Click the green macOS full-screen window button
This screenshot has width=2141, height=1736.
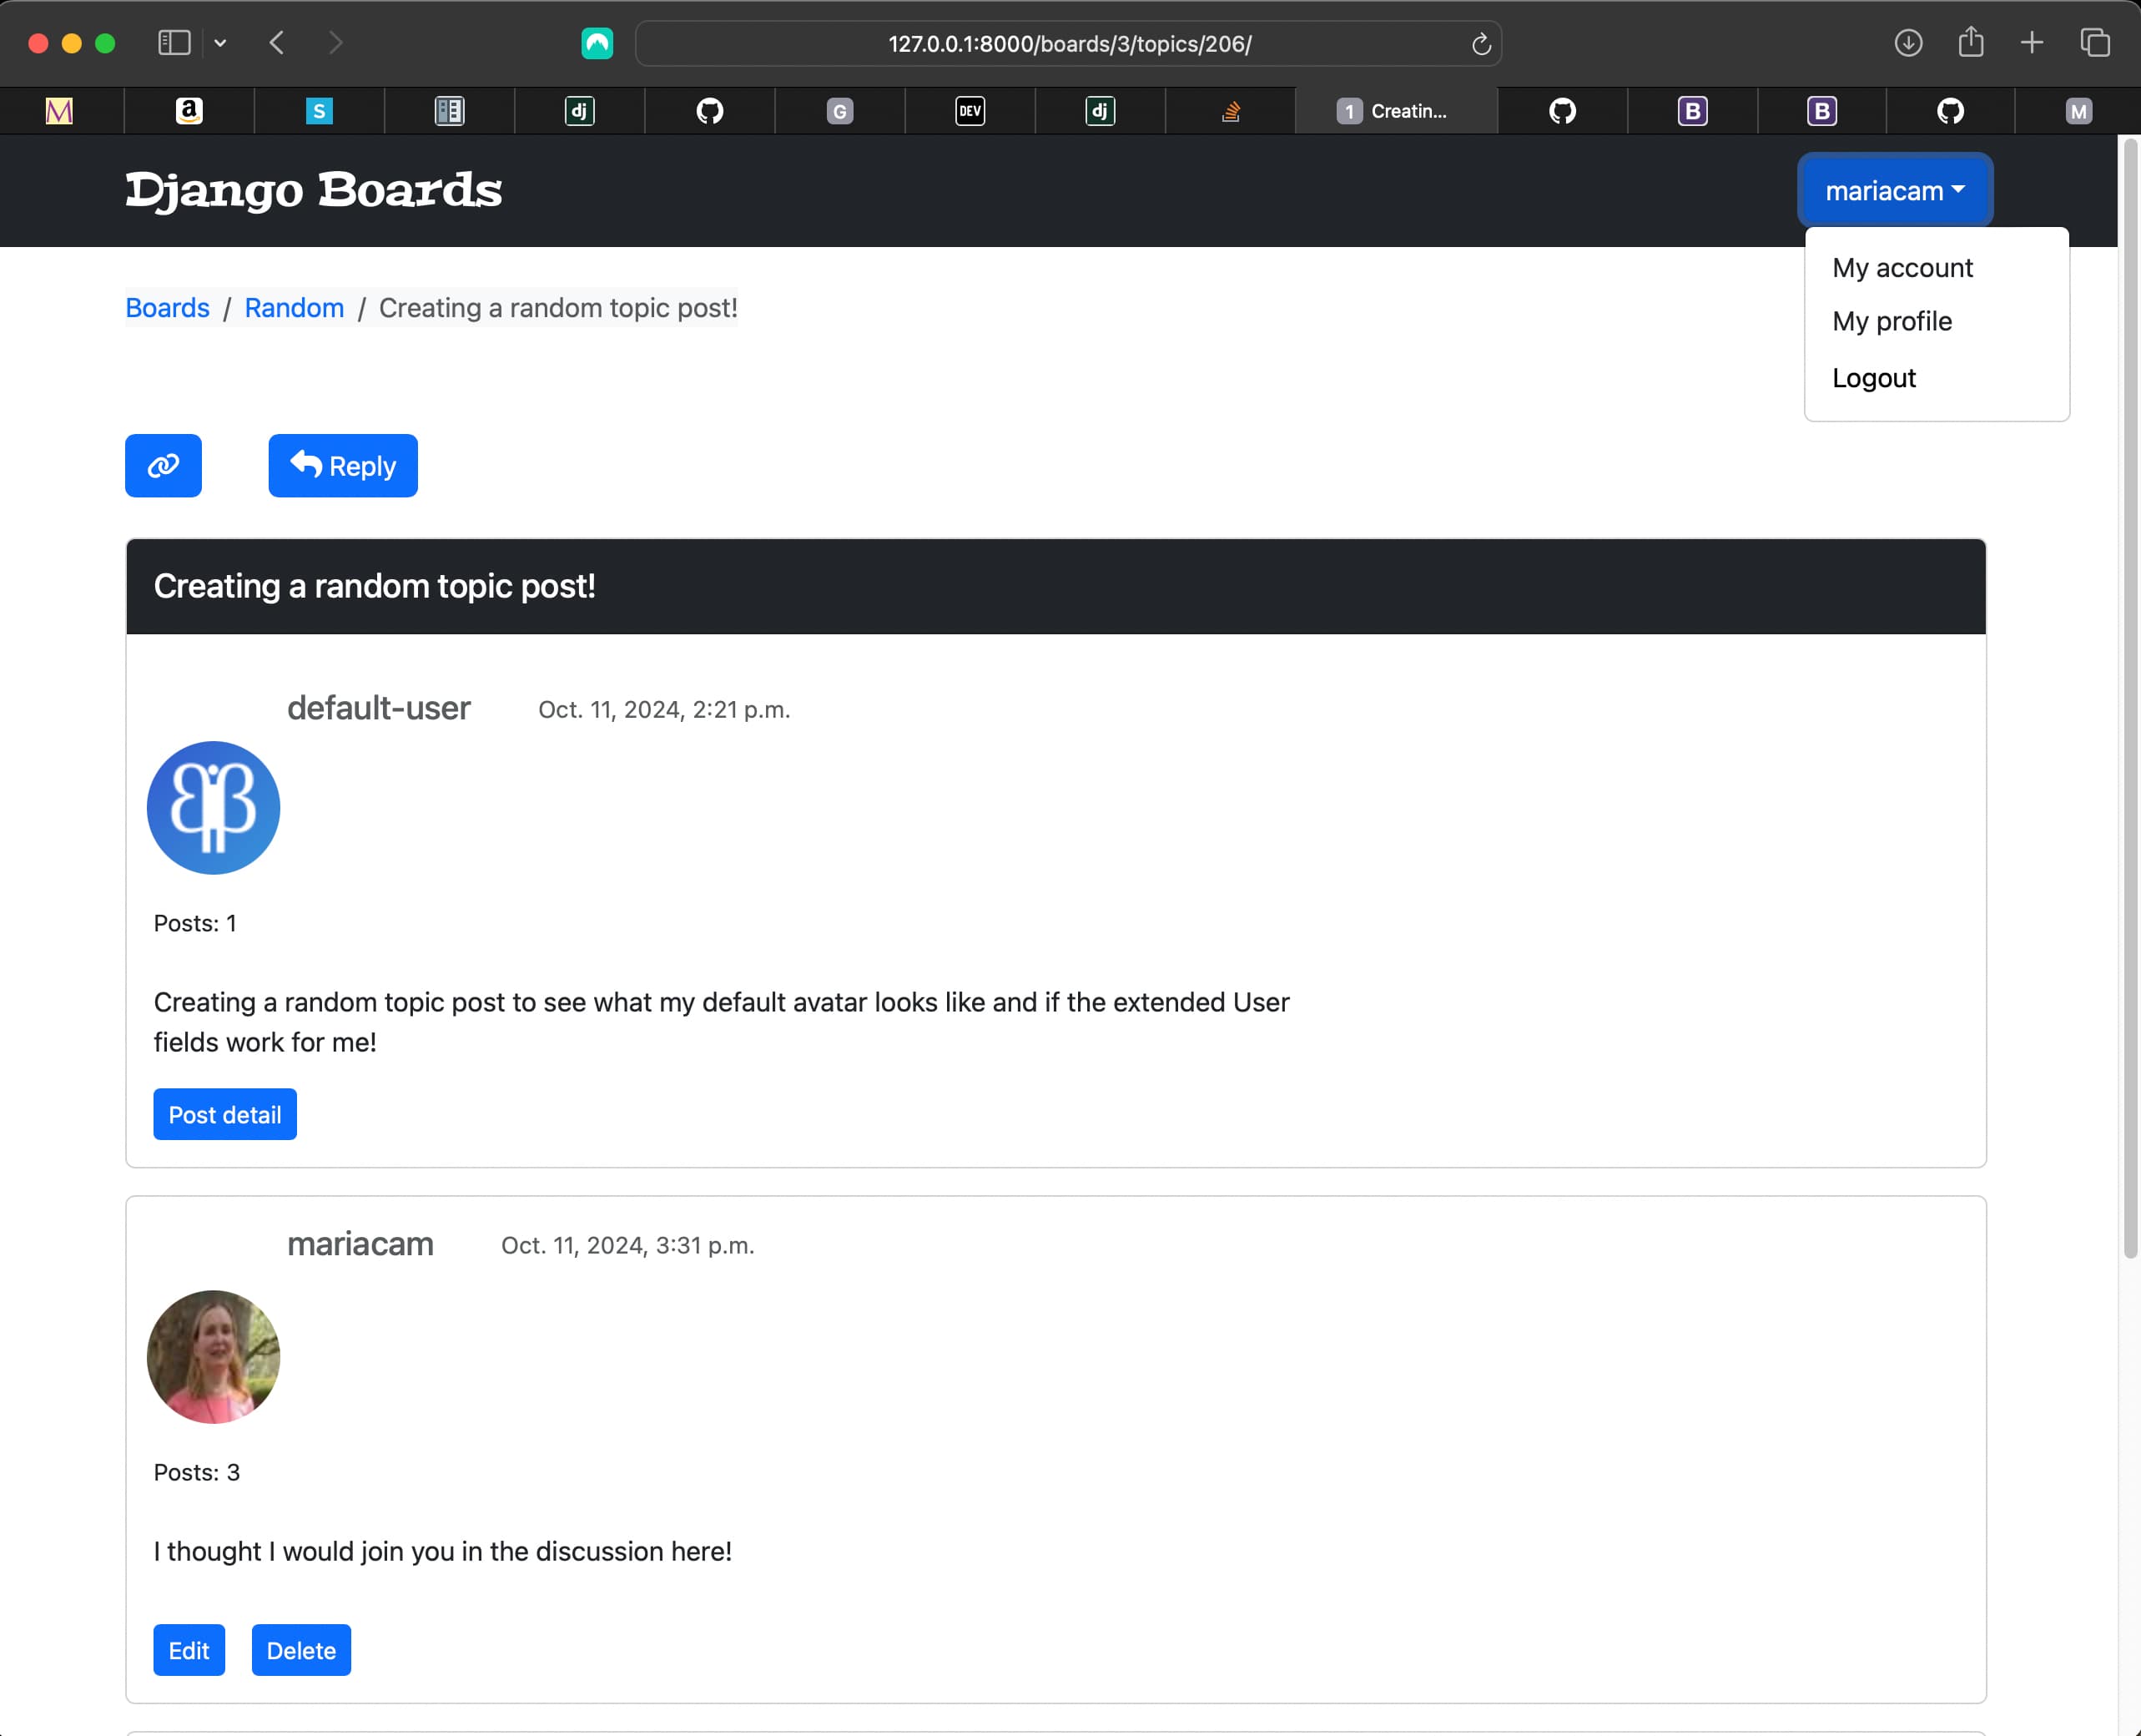pyautogui.click(x=105, y=43)
